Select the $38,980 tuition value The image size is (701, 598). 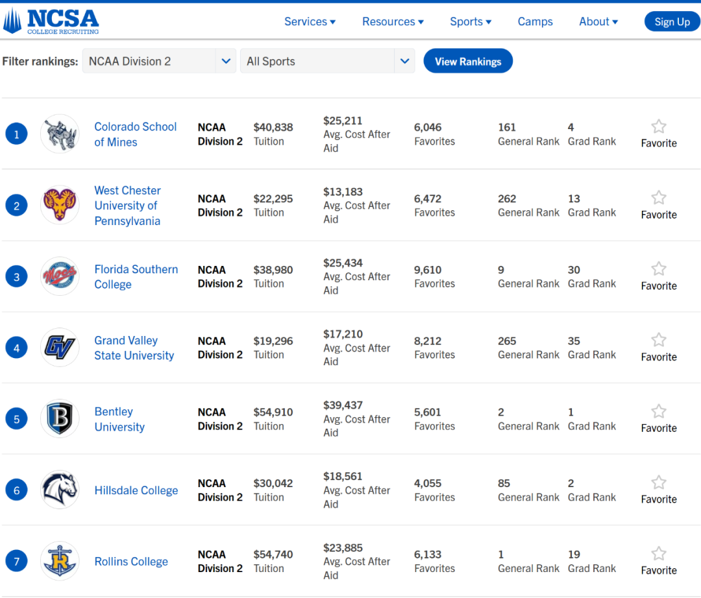[x=273, y=270]
